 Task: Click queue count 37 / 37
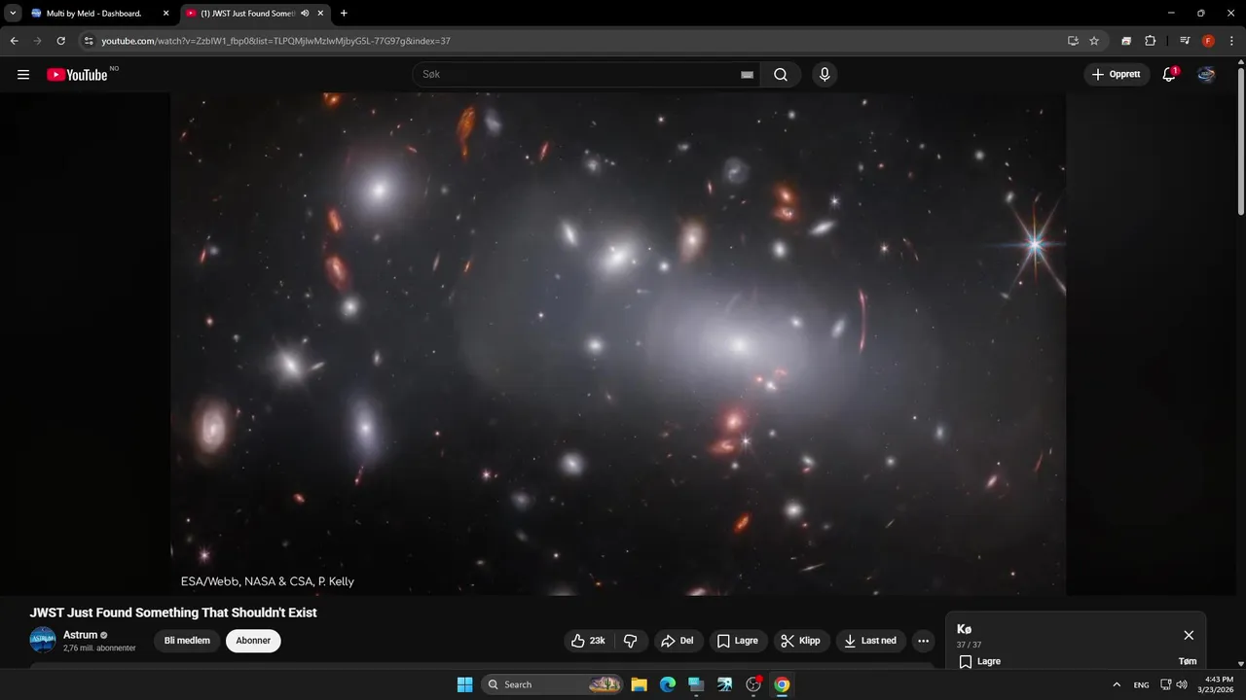[969, 645]
